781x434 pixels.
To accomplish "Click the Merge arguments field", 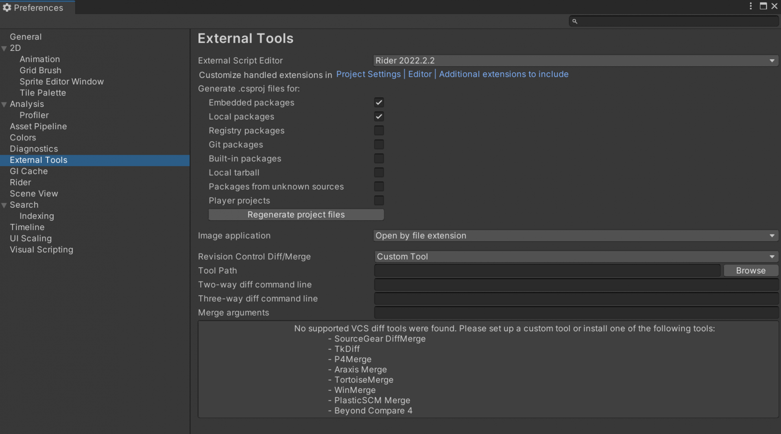I will (x=576, y=312).
